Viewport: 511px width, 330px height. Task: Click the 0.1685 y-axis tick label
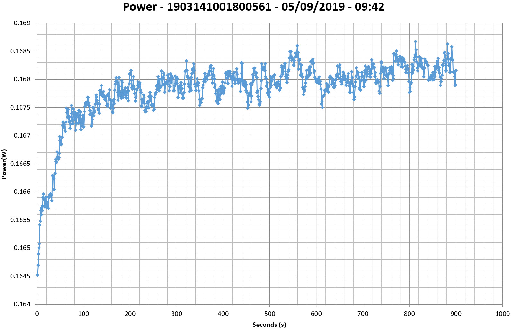coord(20,51)
